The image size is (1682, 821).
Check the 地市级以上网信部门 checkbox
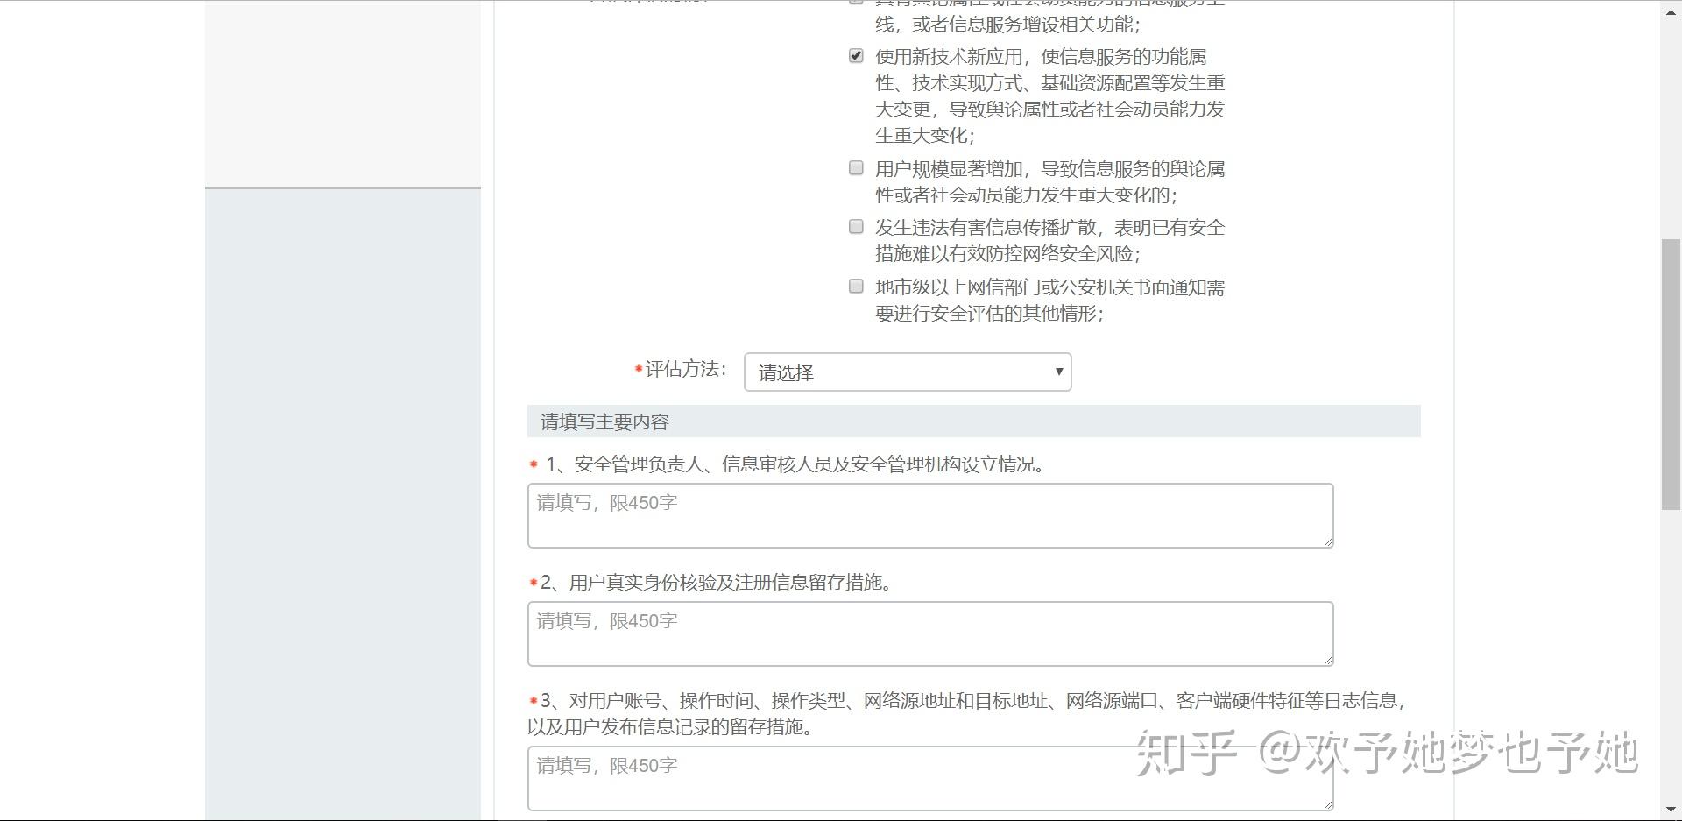[856, 287]
